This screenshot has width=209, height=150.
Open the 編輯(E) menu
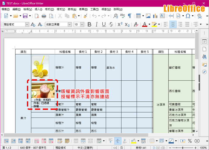[x=16, y=9]
